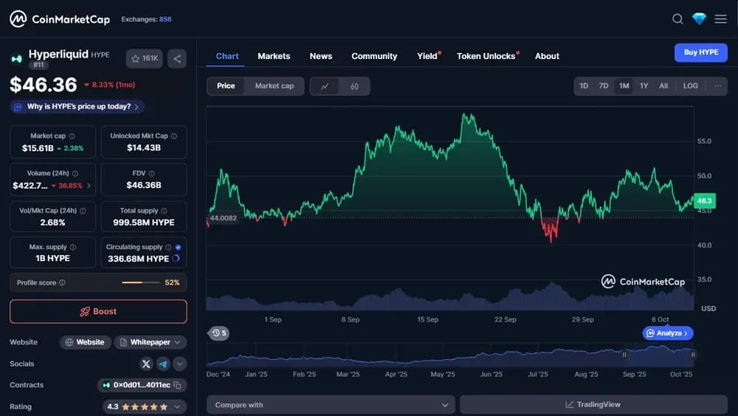Toggle the LOG scale option
Viewport: 738px width, 416px height.
pos(691,86)
